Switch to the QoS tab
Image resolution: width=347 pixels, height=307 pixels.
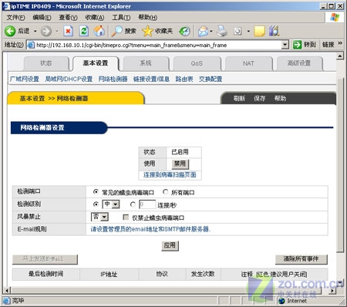197,63
